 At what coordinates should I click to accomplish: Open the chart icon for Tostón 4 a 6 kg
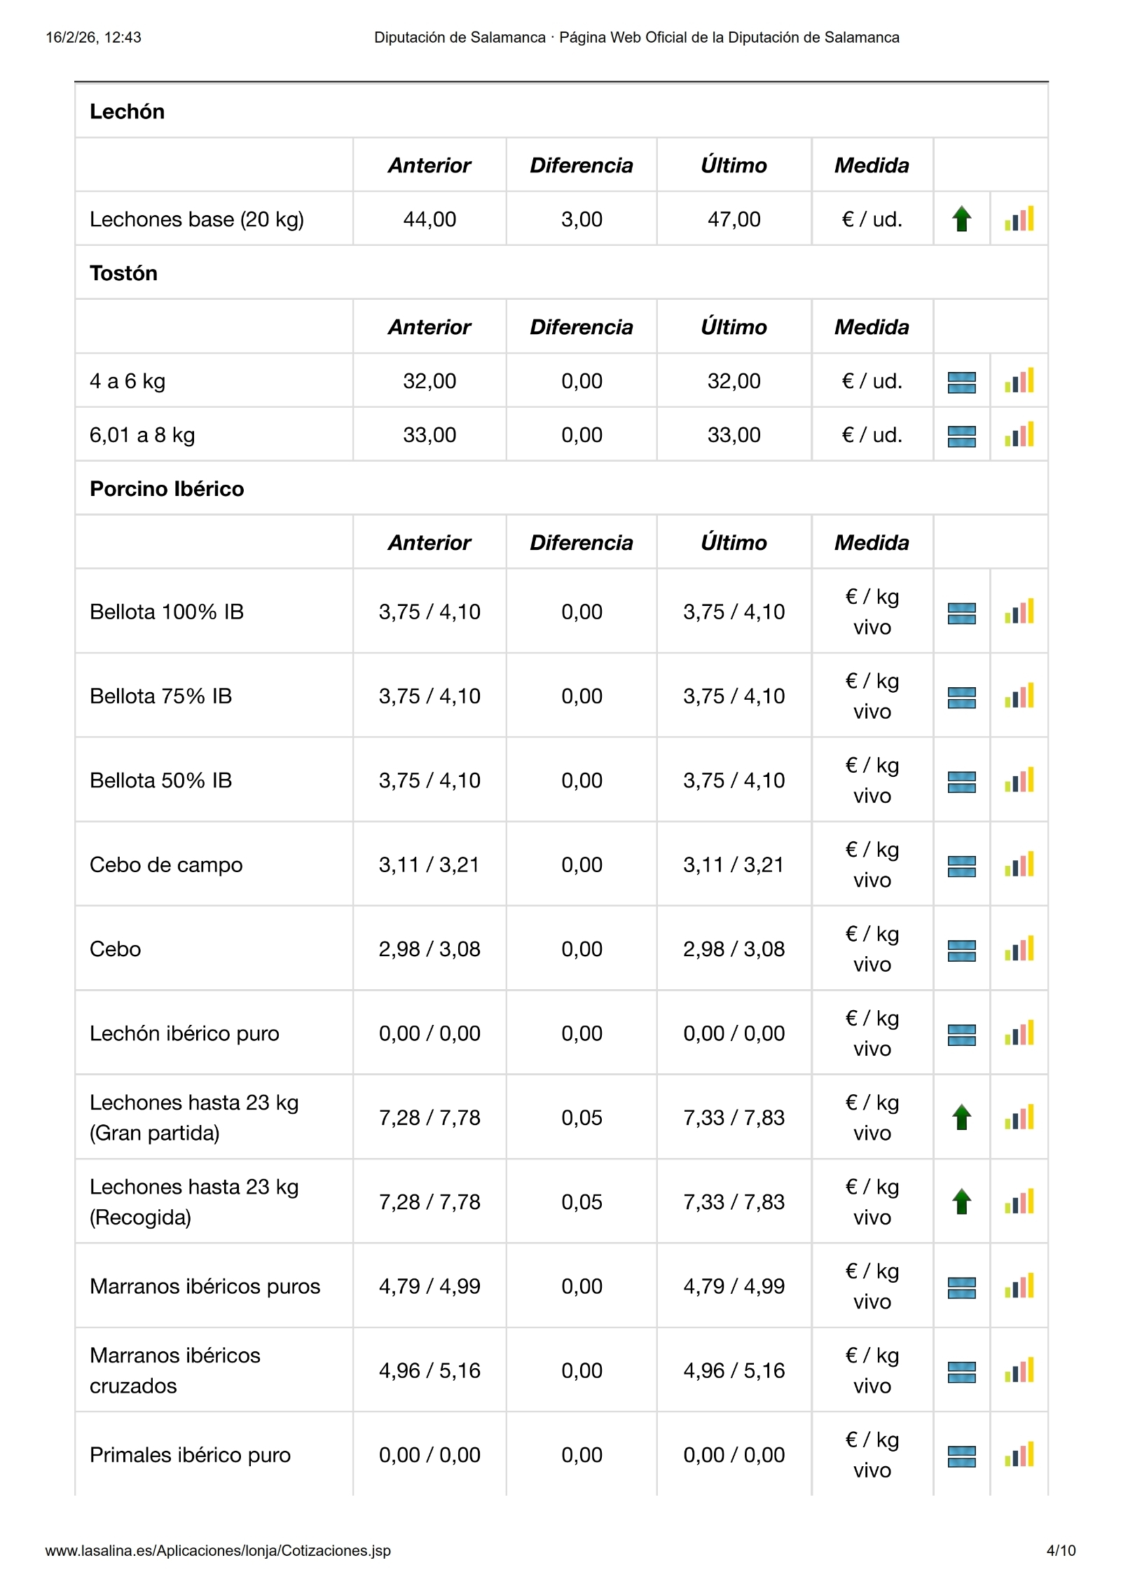click(1019, 381)
